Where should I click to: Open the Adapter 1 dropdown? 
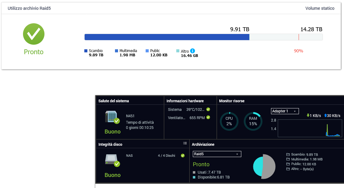click(x=285, y=111)
